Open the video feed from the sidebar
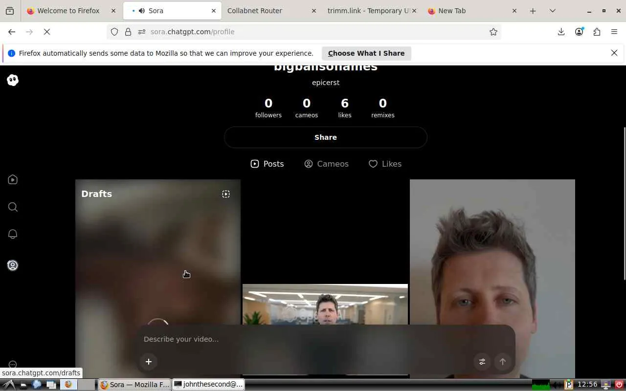This screenshot has height=391, width=626. pos(13,180)
